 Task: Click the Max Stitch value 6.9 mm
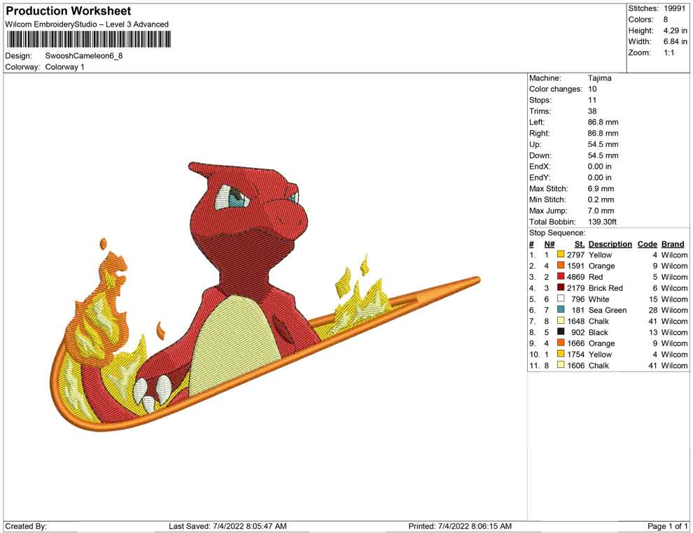point(601,189)
